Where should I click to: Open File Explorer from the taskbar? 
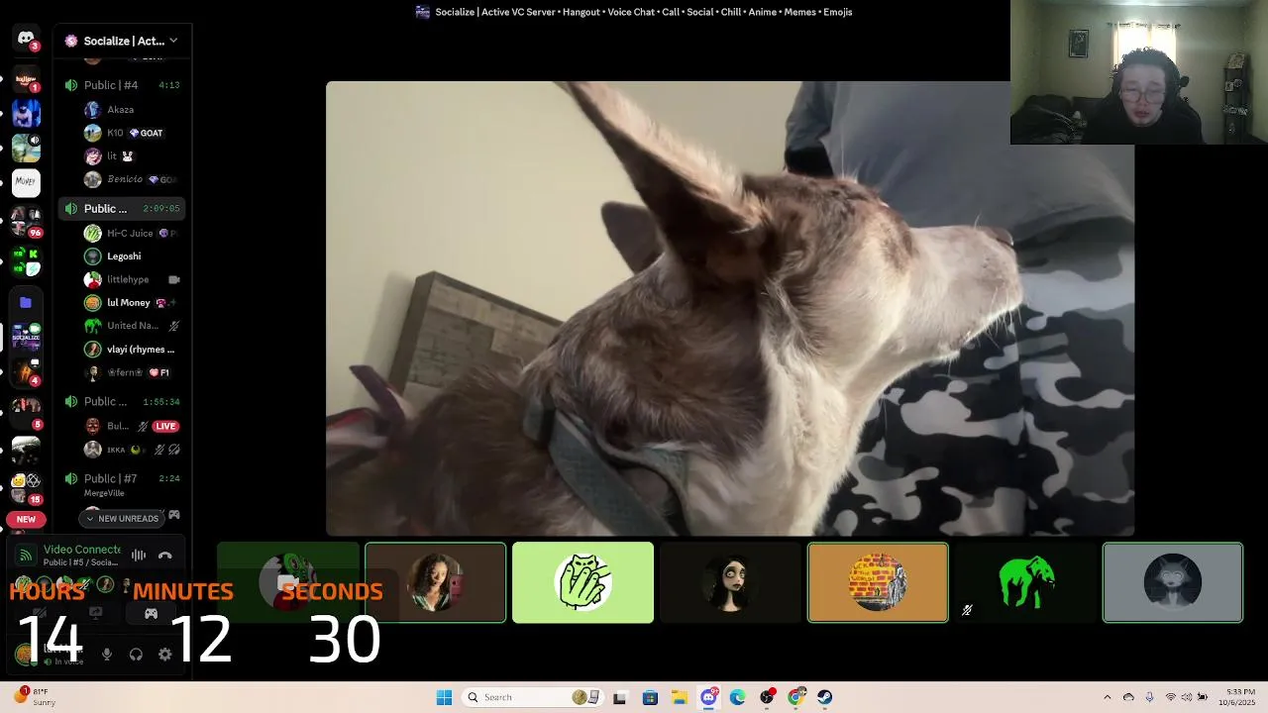coord(680,697)
